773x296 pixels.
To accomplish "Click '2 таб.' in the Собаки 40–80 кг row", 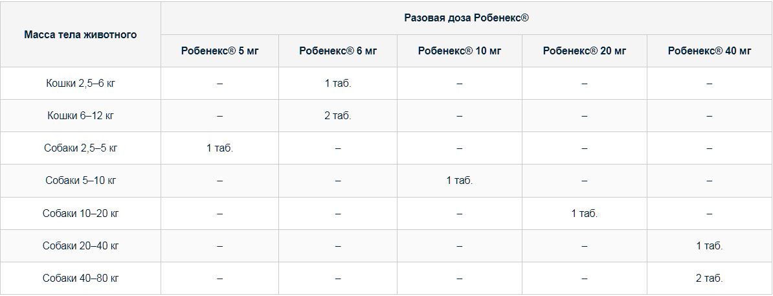I will click(710, 279).
